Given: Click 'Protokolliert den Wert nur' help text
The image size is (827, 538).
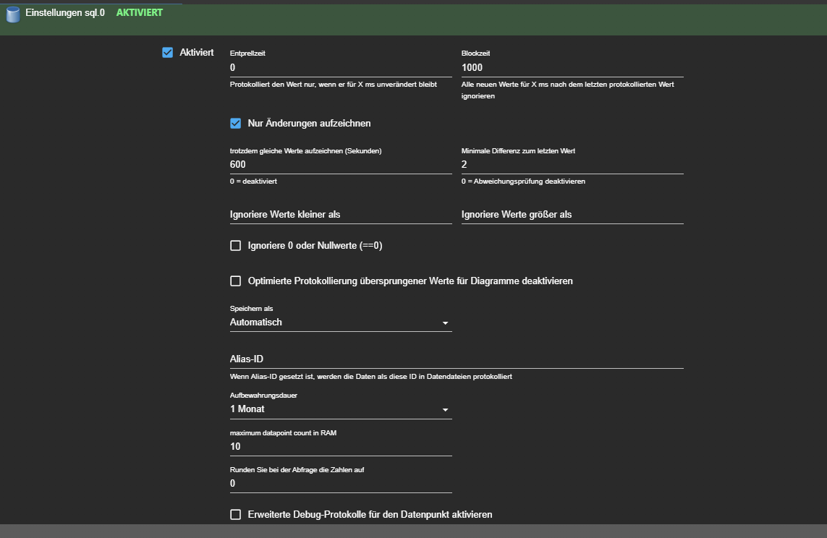Looking at the screenshot, I should [334, 85].
